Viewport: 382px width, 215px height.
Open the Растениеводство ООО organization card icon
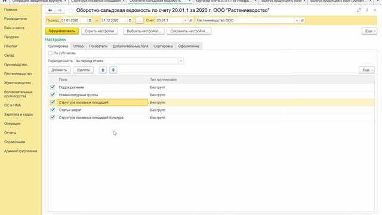[x=303, y=20]
